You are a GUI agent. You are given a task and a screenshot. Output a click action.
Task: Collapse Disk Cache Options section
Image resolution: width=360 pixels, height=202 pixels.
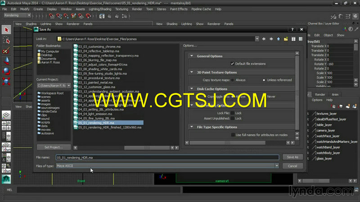click(192, 88)
